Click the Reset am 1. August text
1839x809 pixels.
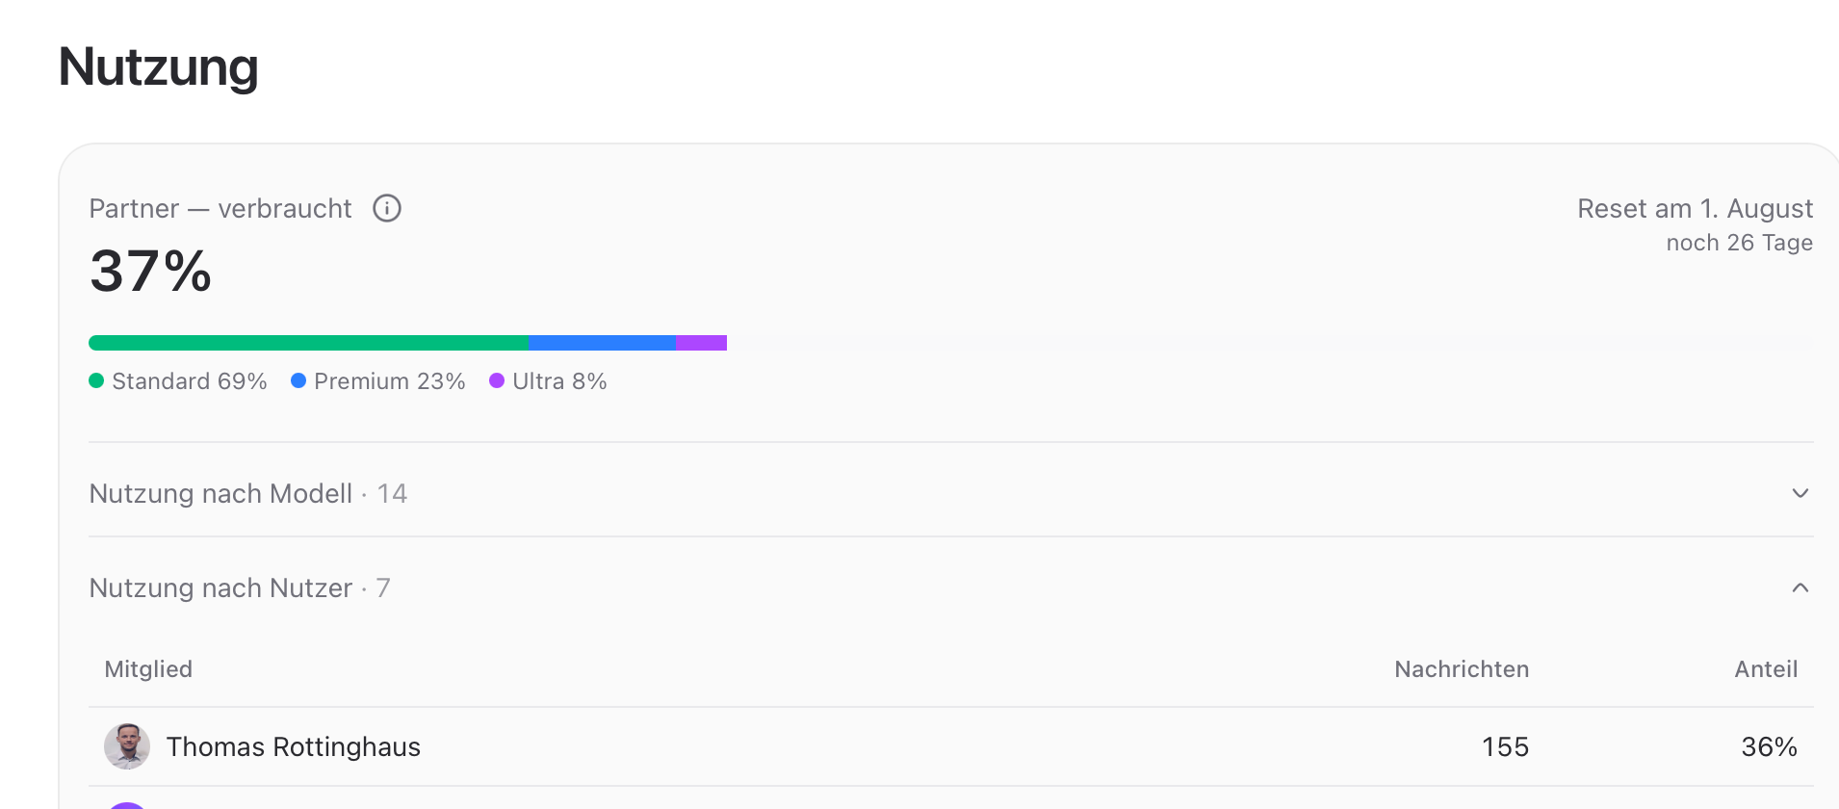(1695, 208)
